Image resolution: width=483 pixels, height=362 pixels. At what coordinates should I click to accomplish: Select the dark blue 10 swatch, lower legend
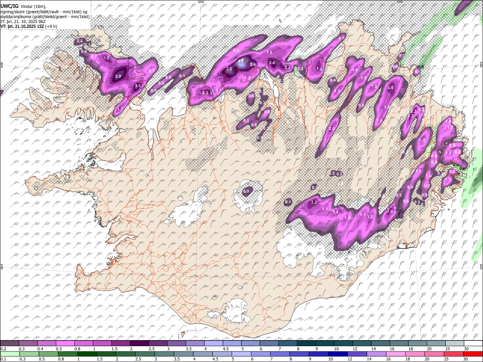(x=337, y=354)
